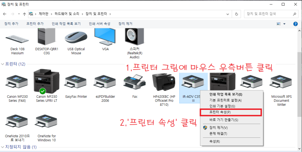Open address bar history dropdown

(228, 14)
